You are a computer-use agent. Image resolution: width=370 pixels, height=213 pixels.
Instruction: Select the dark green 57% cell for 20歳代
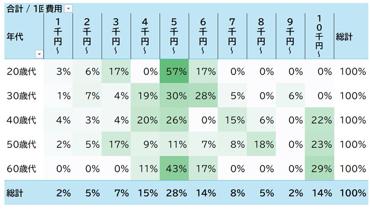pyautogui.click(x=174, y=71)
